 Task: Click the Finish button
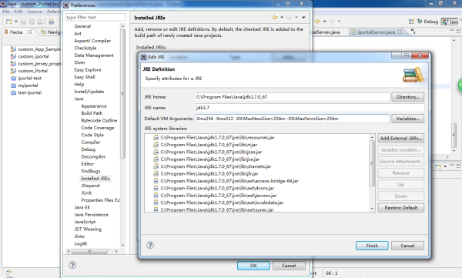372,246
